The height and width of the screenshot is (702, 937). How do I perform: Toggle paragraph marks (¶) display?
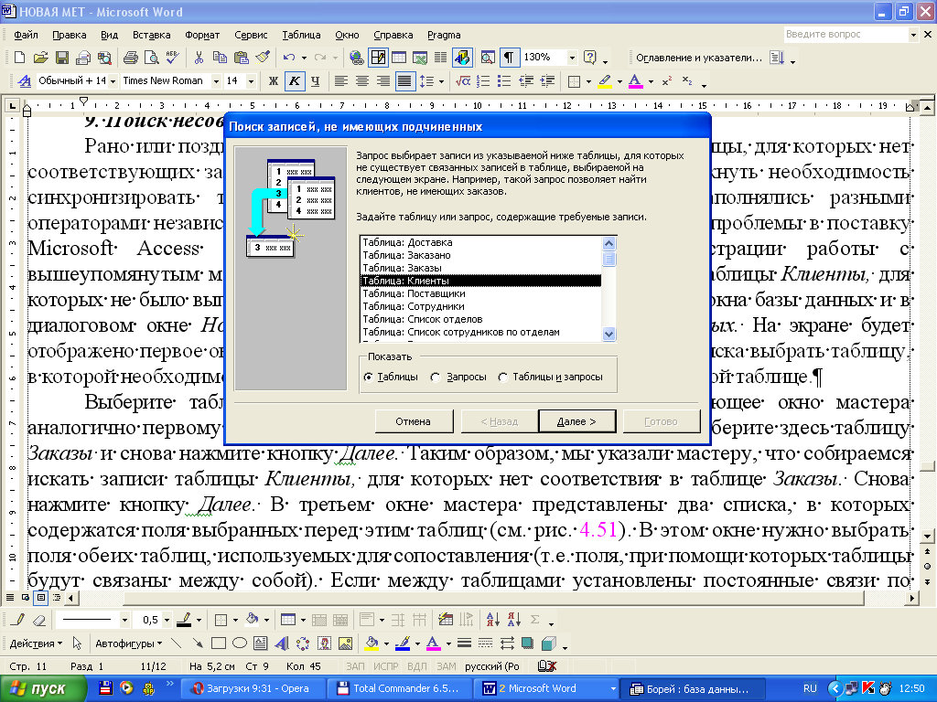tap(508, 58)
